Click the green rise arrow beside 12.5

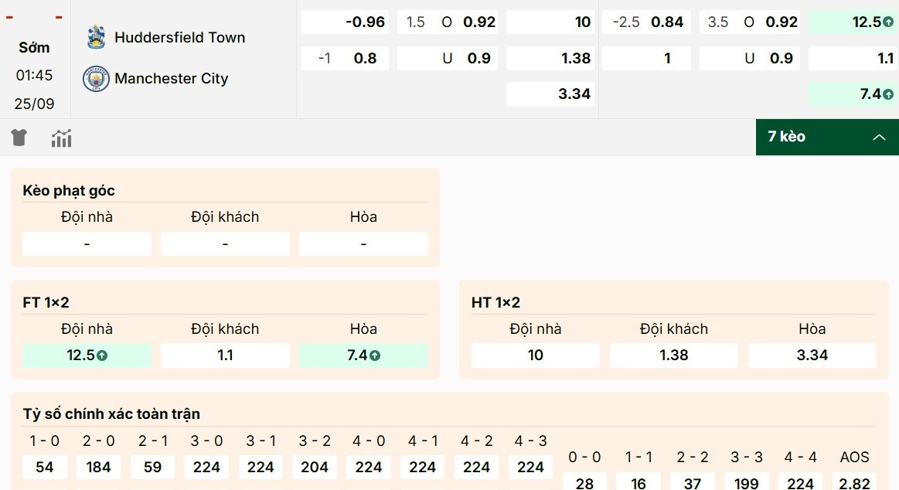tap(887, 22)
